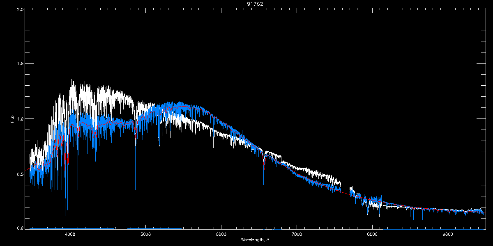Image resolution: width=493 pixels, height=246 pixels.
Task: Click the 8000 wavelength tick label
Action: click(372, 234)
